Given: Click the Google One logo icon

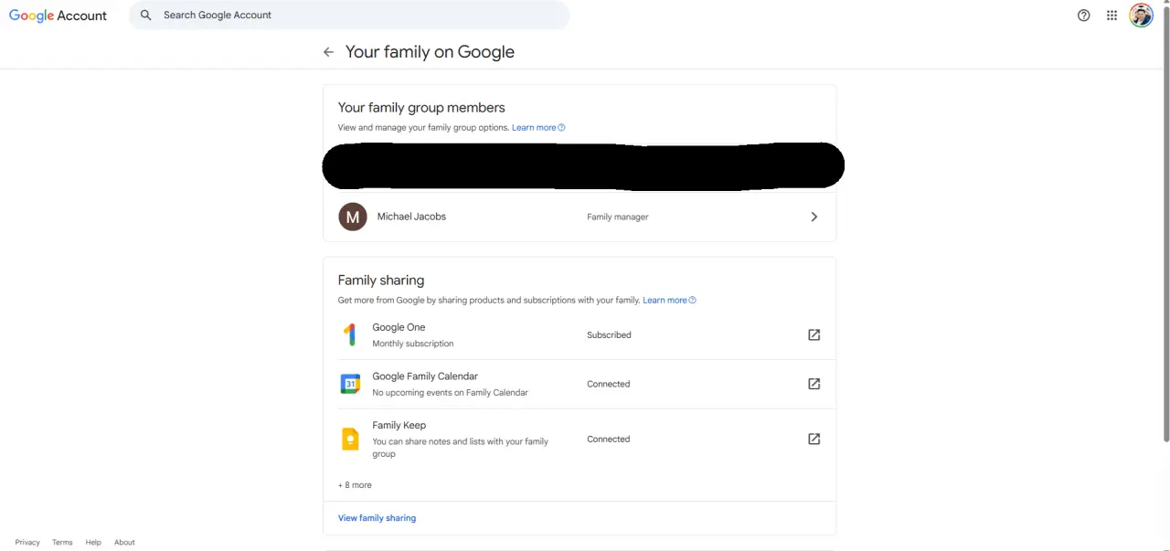Looking at the screenshot, I should pos(350,335).
